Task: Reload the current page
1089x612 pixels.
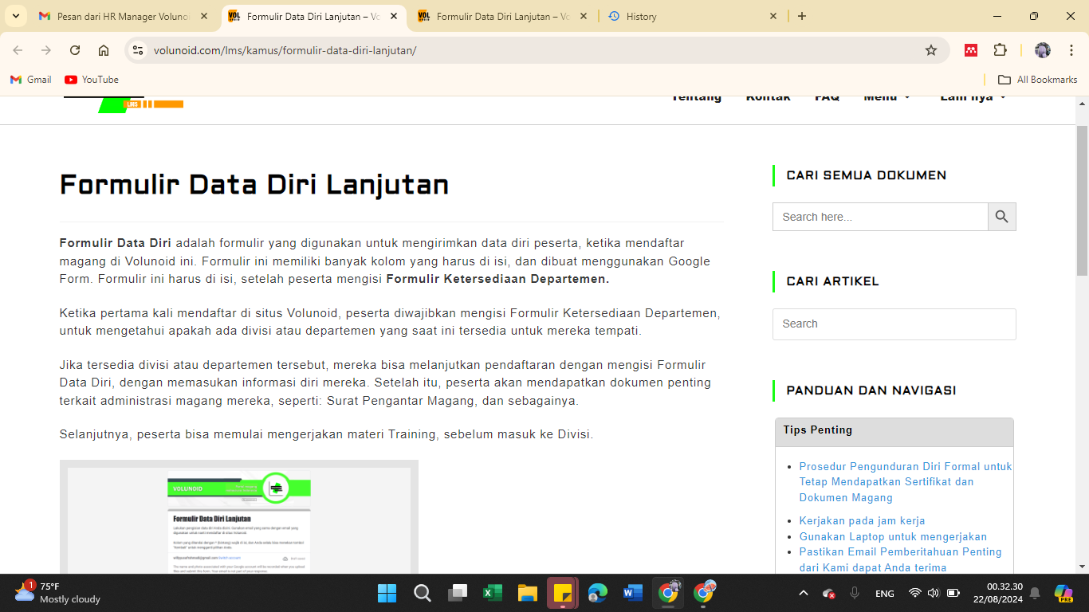Action: click(x=75, y=50)
